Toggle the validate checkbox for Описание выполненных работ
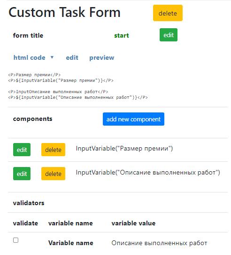231x255 pixels. tap(16, 240)
